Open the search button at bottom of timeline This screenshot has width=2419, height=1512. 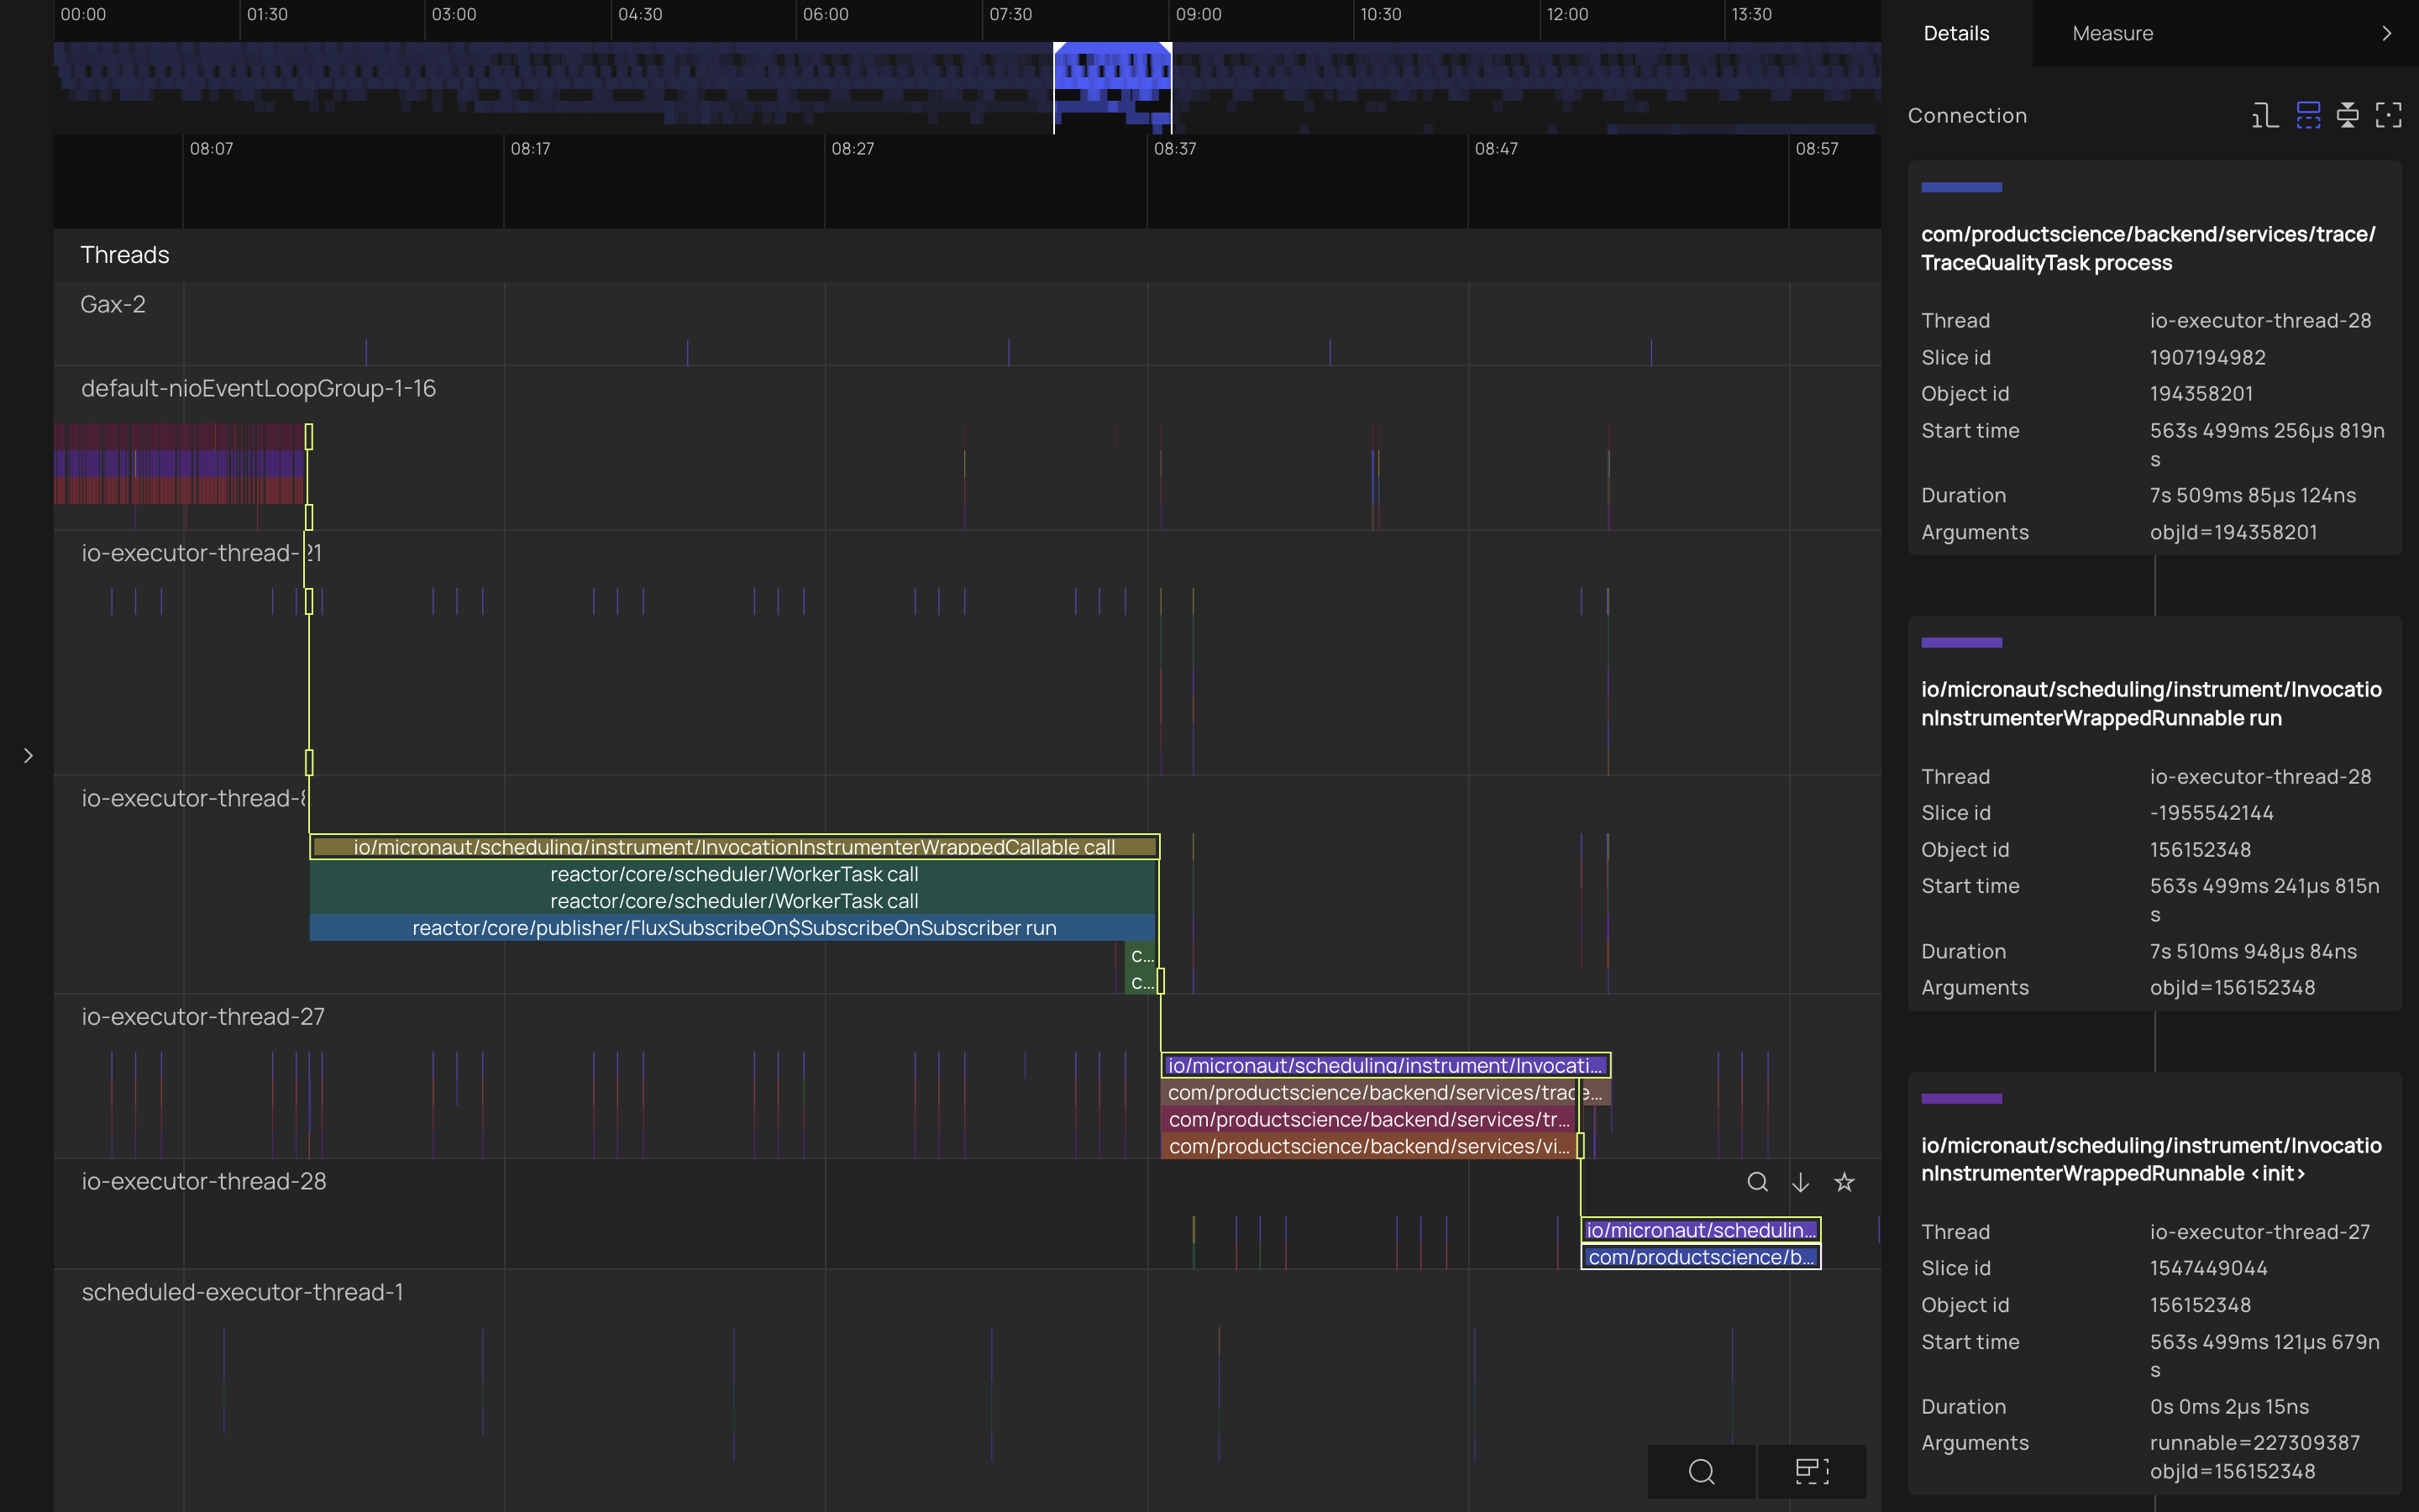click(1702, 1471)
